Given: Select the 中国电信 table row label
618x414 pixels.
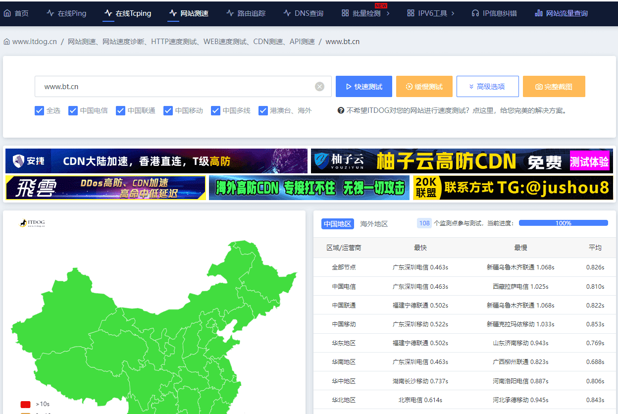Looking at the screenshot, I should (x=344, y=286).
